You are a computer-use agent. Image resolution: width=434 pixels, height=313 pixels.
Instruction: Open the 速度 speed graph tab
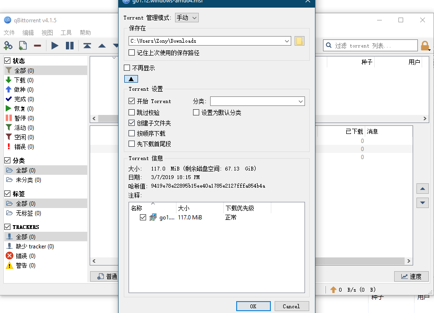pyautogui.click(x=411, y=276)
